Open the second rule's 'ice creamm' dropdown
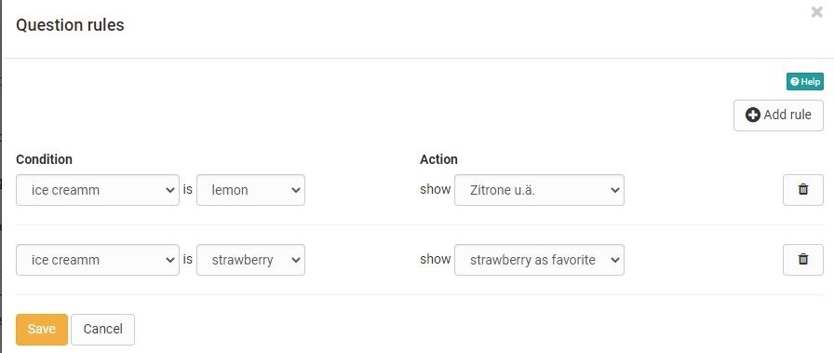The image size is (834, 353). 98,259
